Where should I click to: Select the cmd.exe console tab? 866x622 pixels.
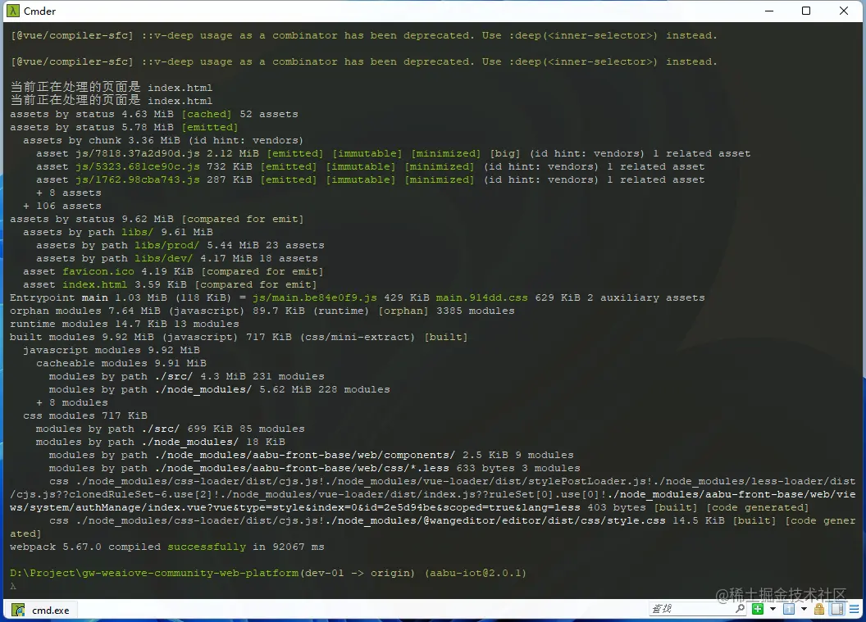[x=40, y=610]
